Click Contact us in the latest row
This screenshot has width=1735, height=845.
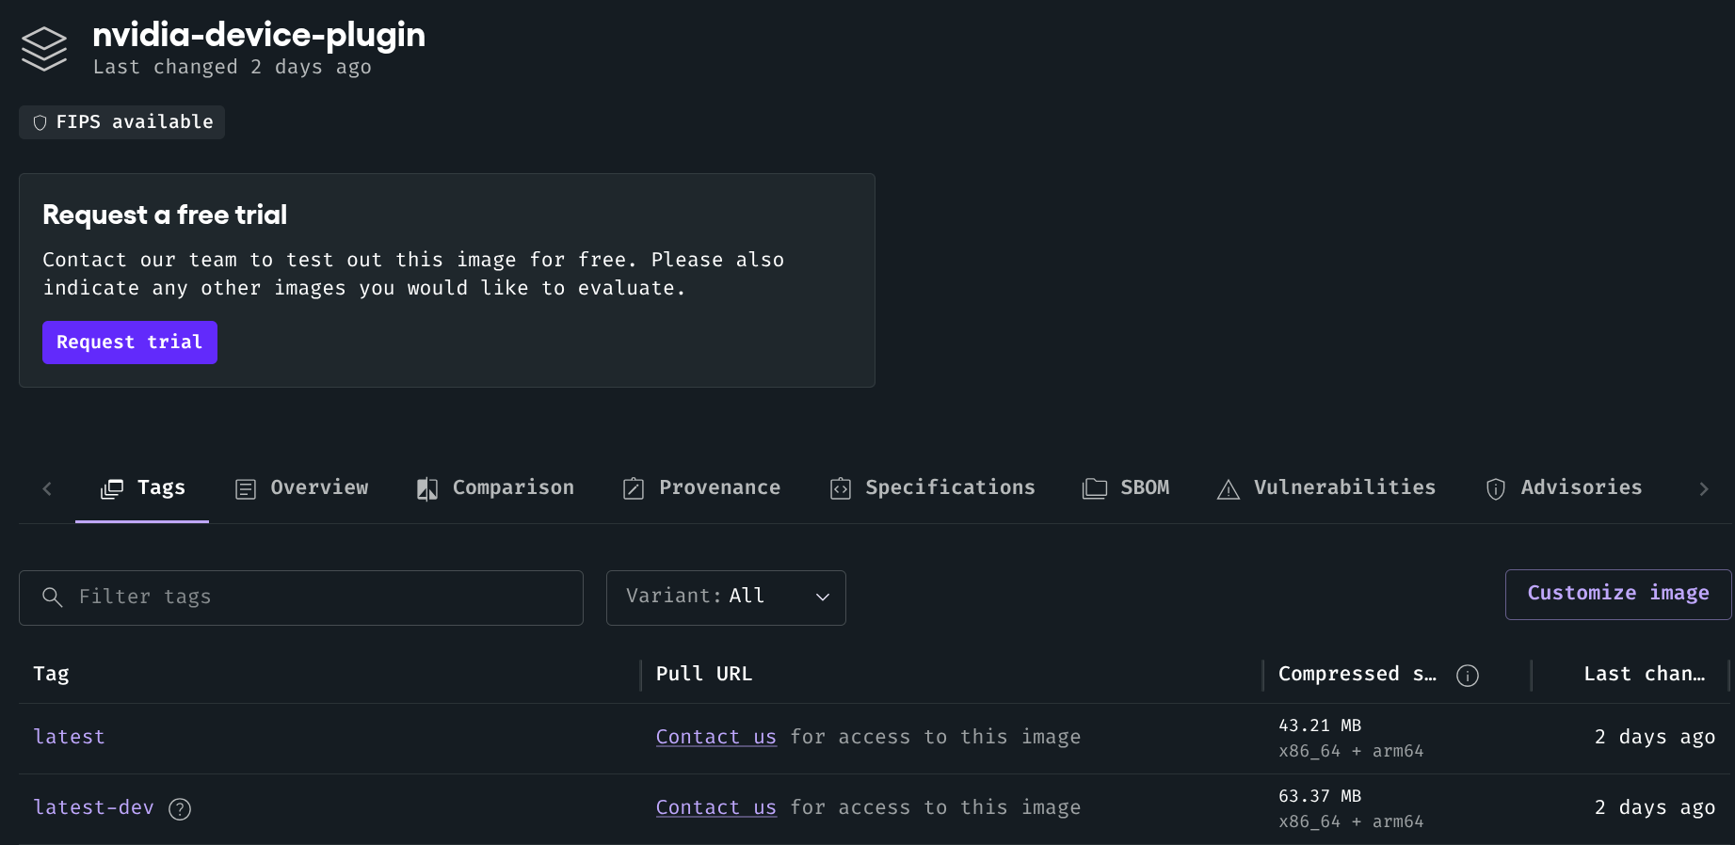[x=716, y=738]
